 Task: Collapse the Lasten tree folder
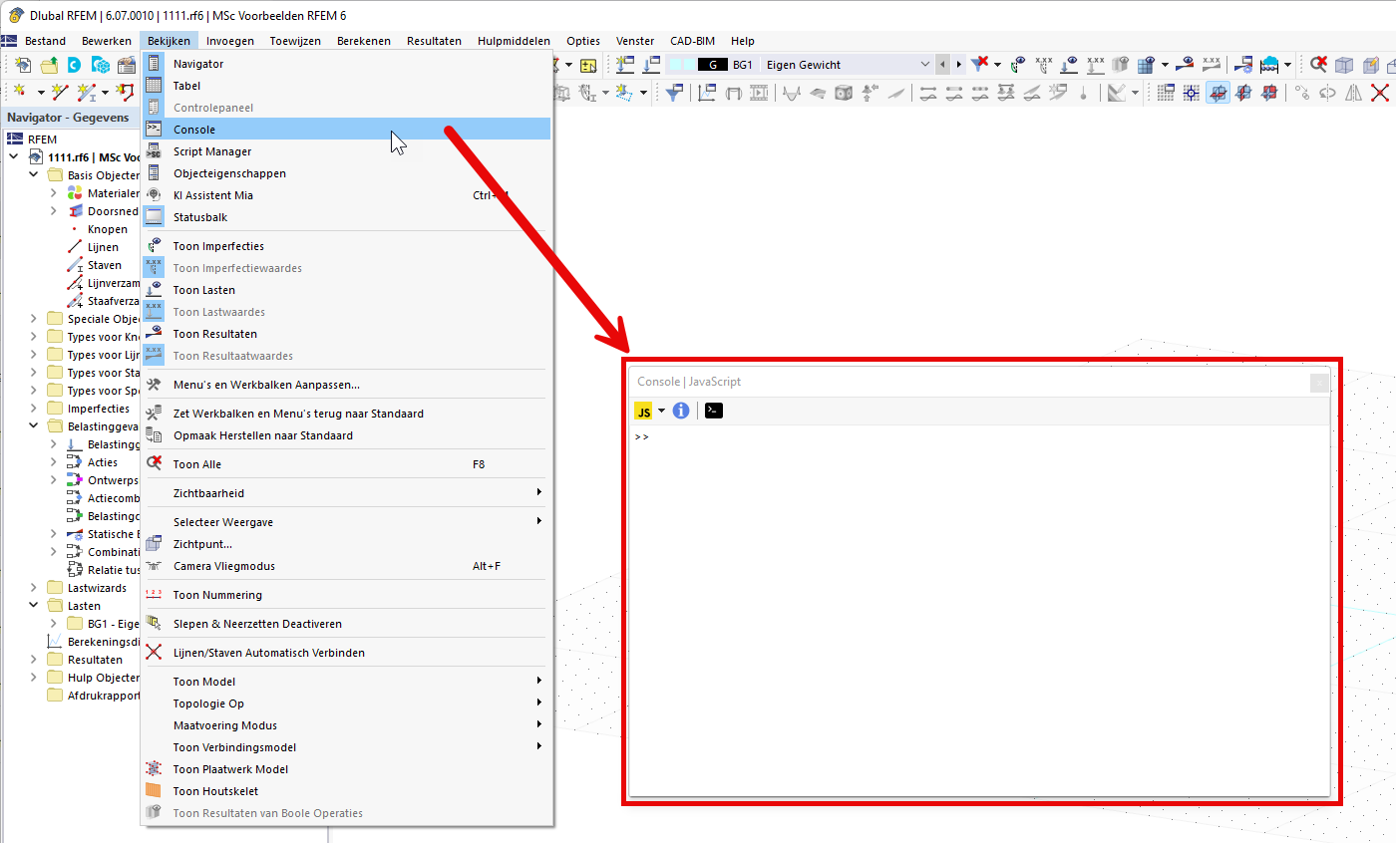tap(33, 606)
